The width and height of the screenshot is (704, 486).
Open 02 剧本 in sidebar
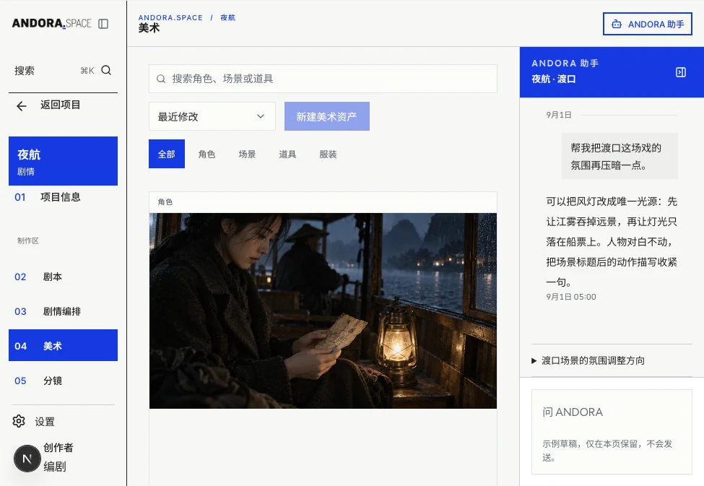click(63, 277)
